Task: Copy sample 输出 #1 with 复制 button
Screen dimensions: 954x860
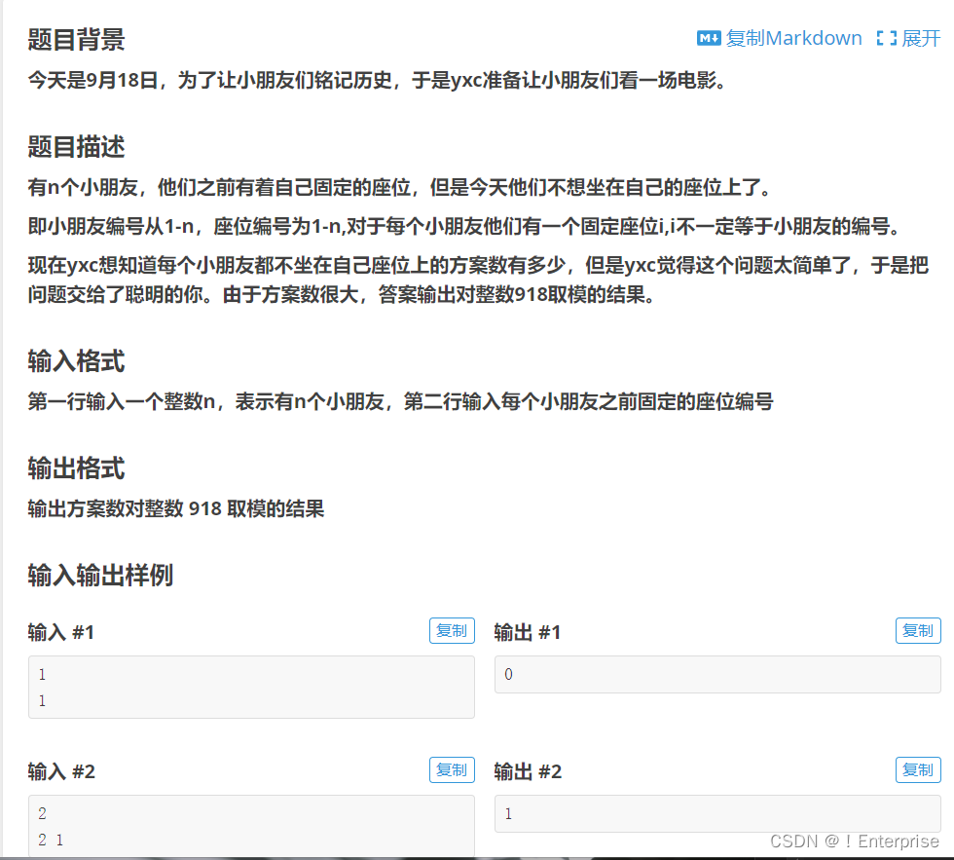Action: (x=918, y=630)
